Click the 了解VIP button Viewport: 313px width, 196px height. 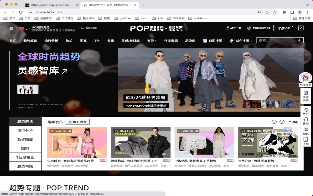tap(284, 28)
